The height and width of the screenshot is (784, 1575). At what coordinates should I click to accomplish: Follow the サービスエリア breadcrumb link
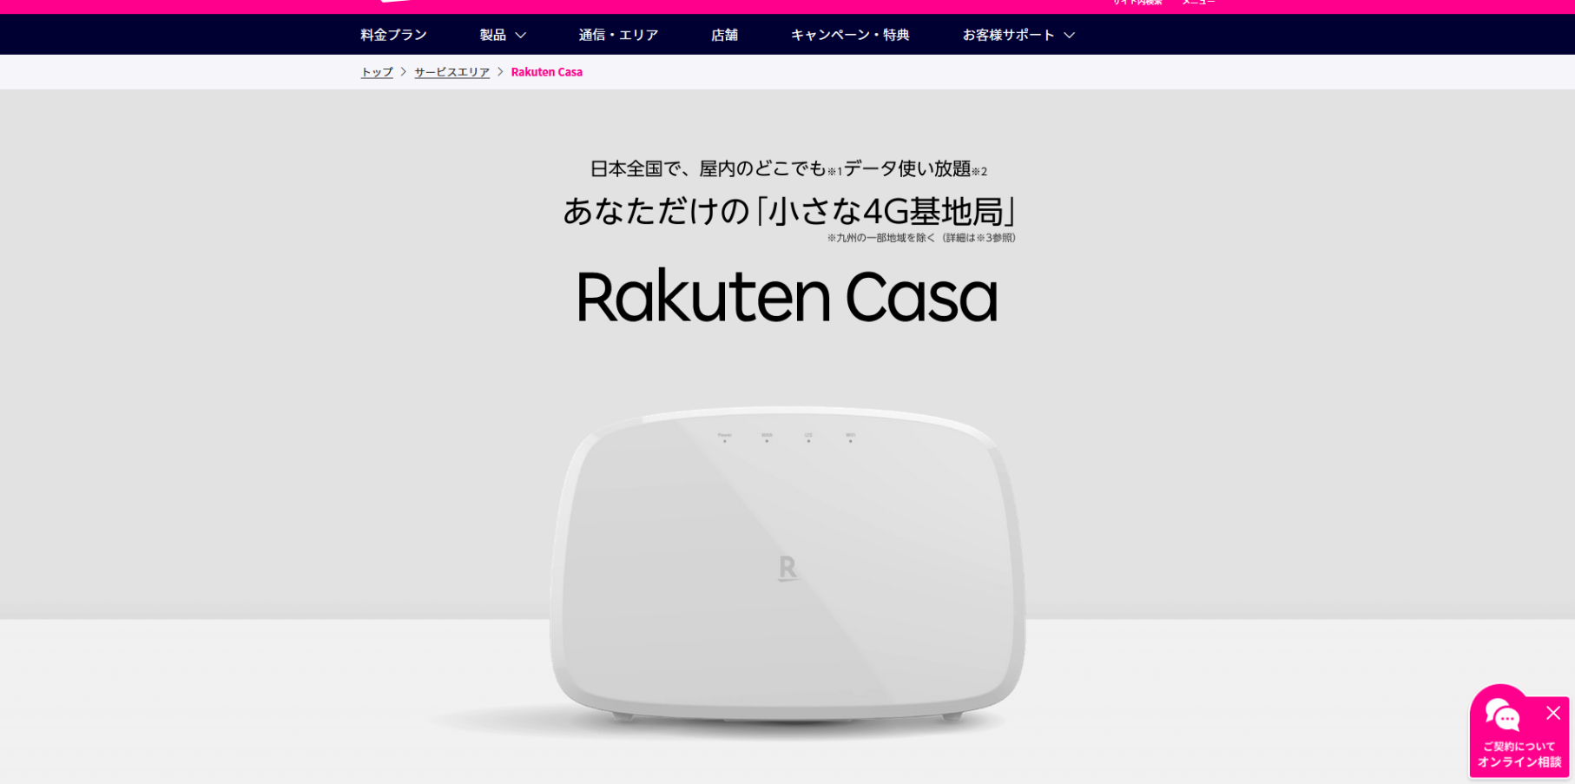[x=451, y=72]
